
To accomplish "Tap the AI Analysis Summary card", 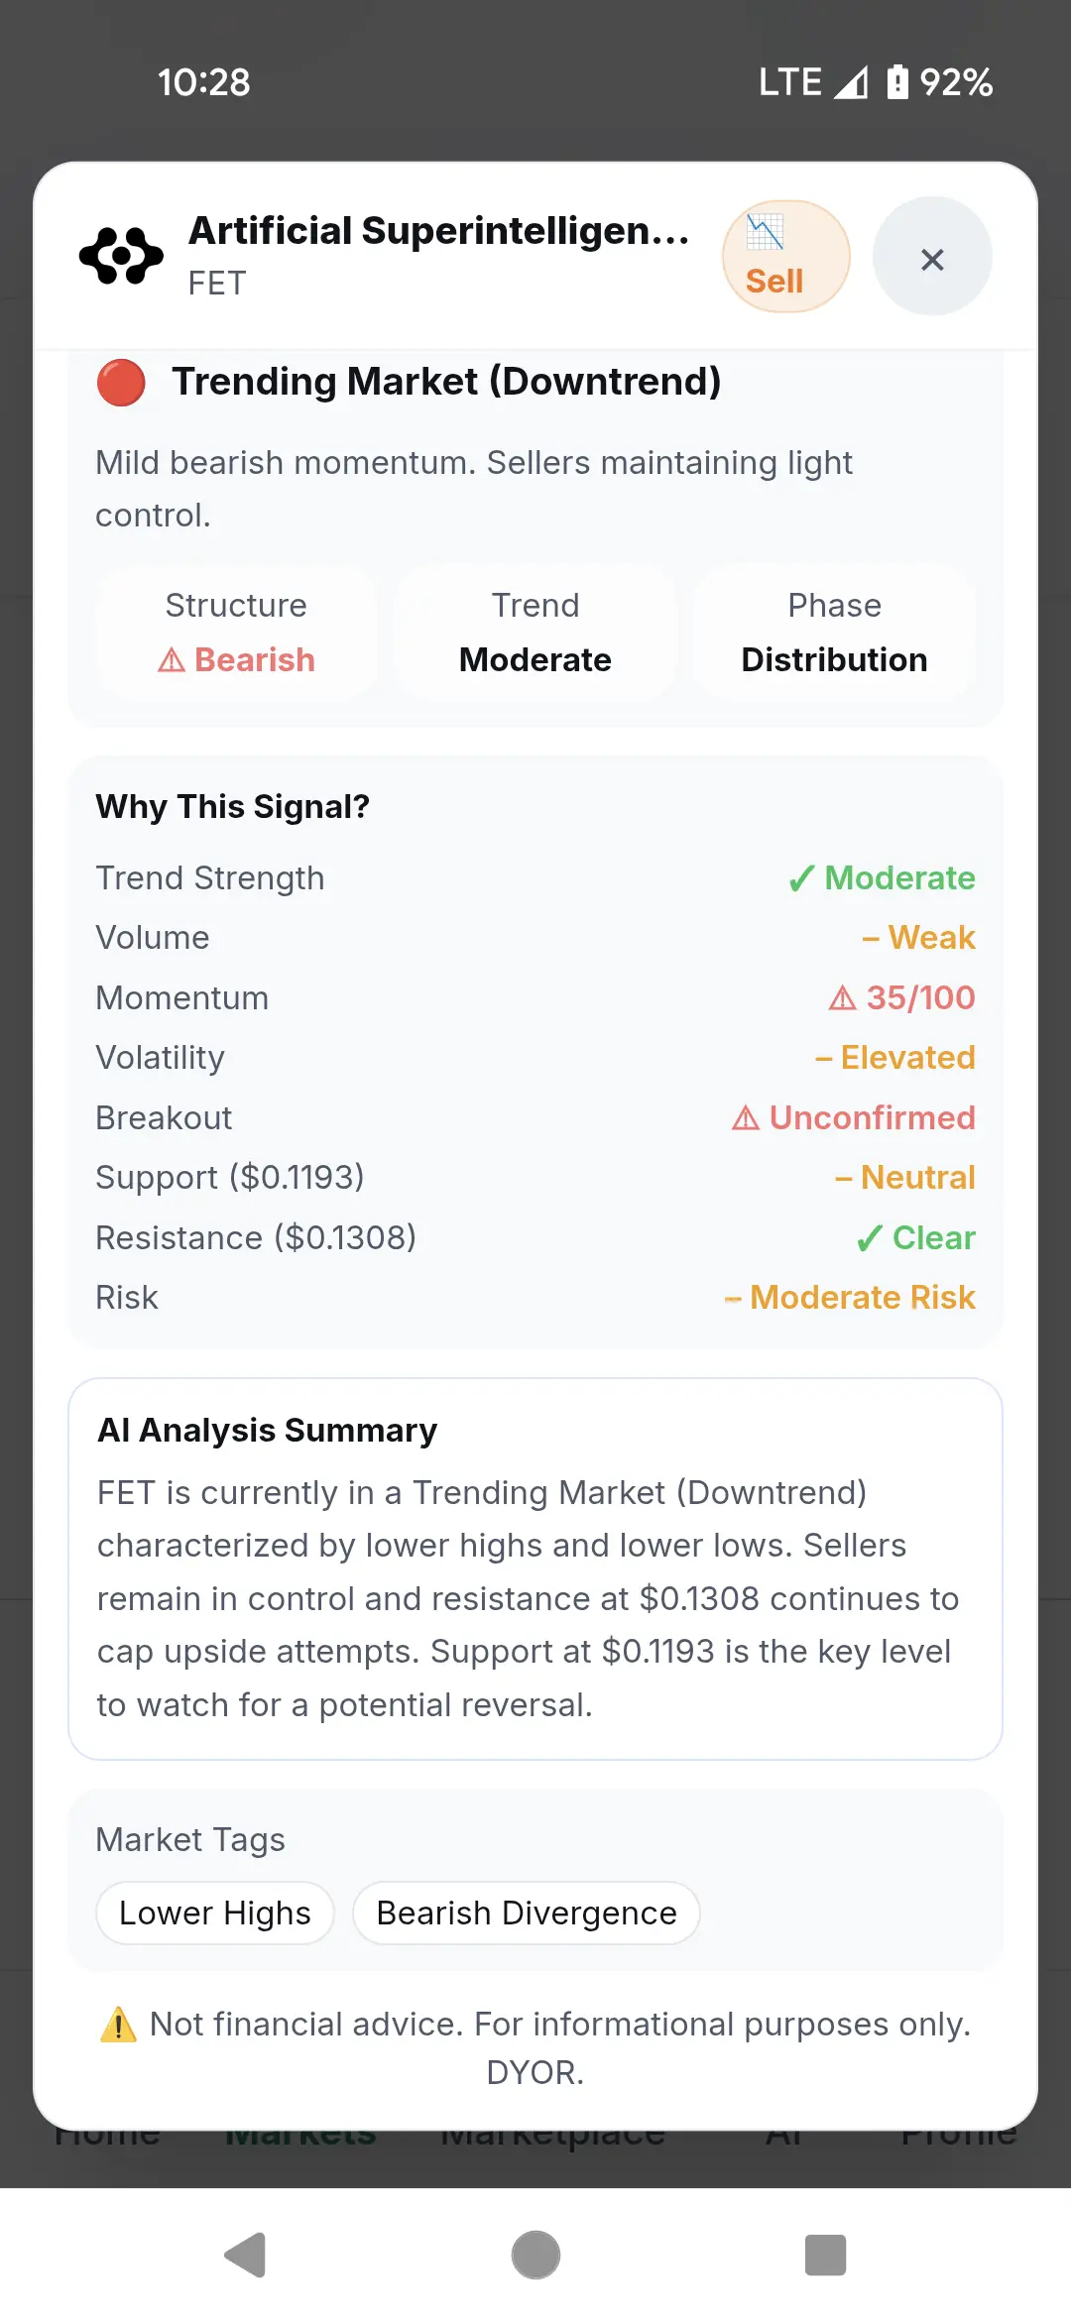I will pos(535,1568).
